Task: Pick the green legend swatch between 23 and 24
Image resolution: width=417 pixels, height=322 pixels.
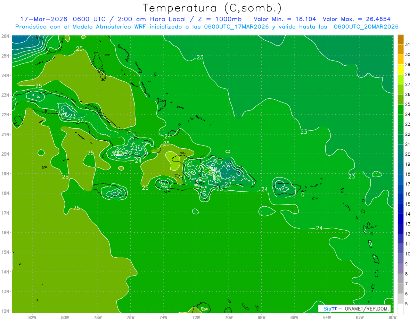Action: 401,119
